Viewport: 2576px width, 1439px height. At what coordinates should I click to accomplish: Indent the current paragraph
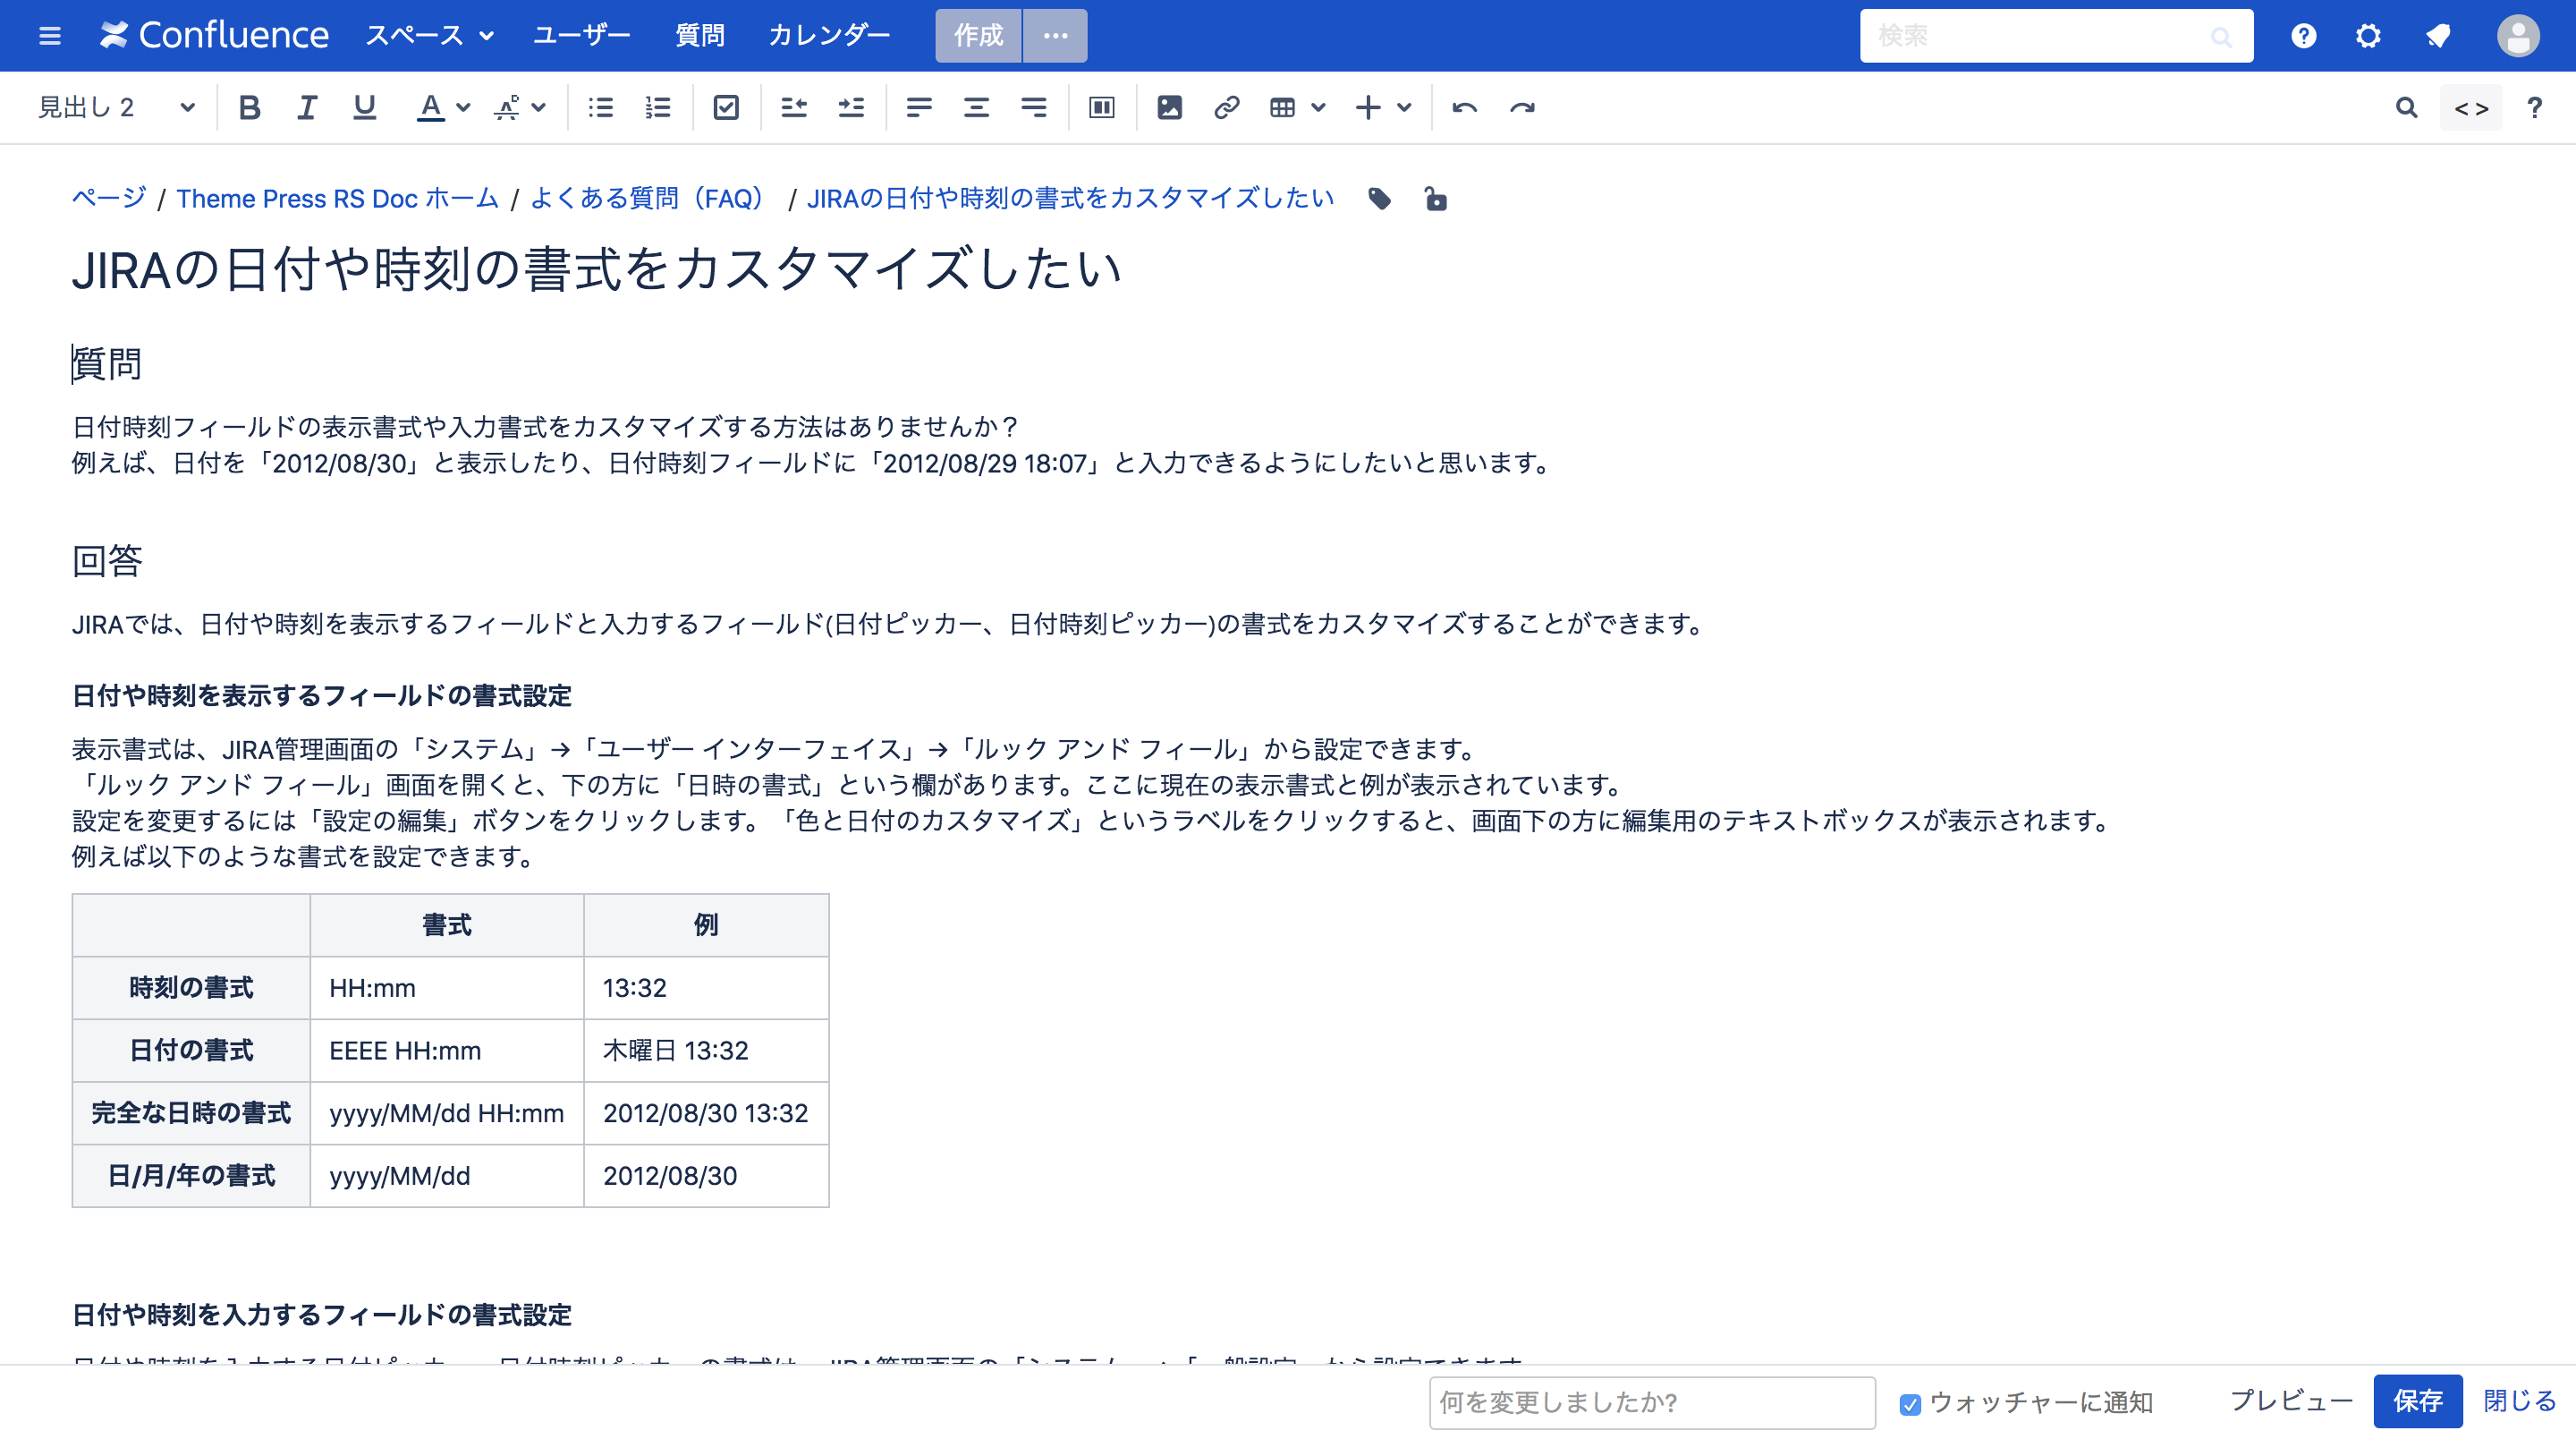click(x=851, y=107)
